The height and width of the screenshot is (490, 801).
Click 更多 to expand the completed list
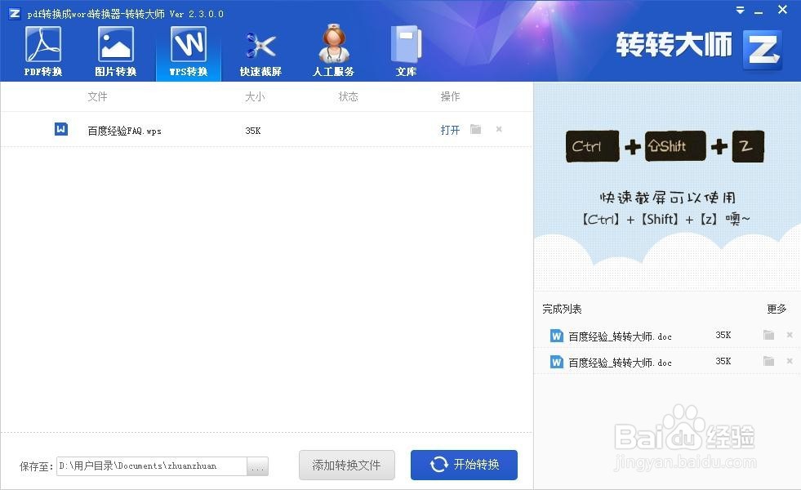point(776,309)
